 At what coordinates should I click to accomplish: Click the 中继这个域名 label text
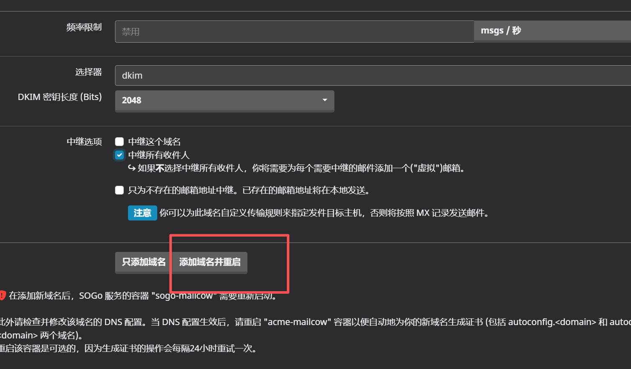(154, 142)
